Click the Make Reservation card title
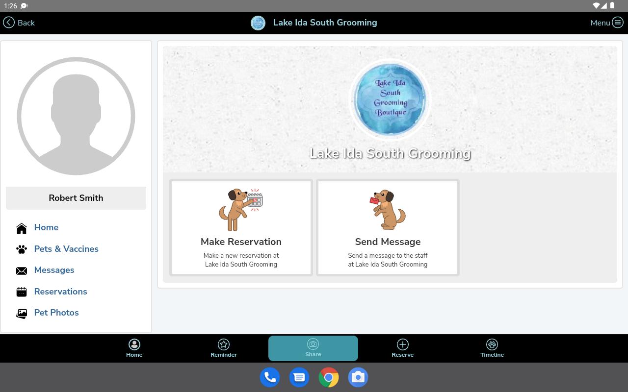Screen dimensions: 628x392 tap(241, 242)
